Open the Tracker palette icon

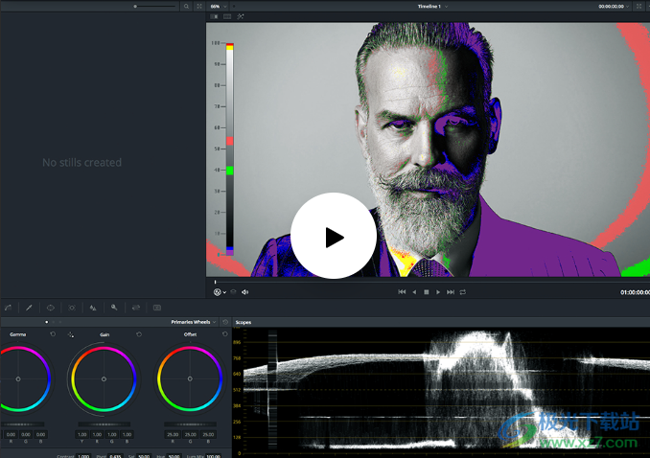pos(72,308)
